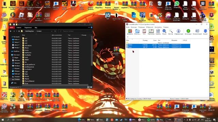Open the Поделиться tab in Explorer

tap(28, 27)
